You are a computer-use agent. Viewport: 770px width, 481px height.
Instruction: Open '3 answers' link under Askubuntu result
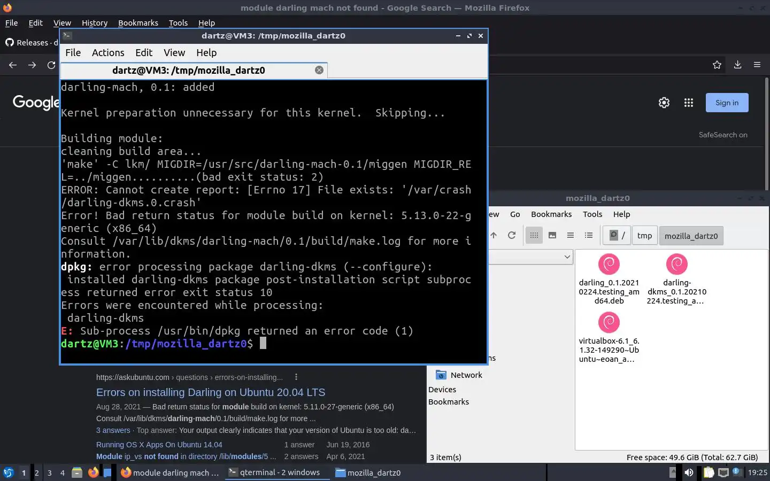click(x=113, y=430)
